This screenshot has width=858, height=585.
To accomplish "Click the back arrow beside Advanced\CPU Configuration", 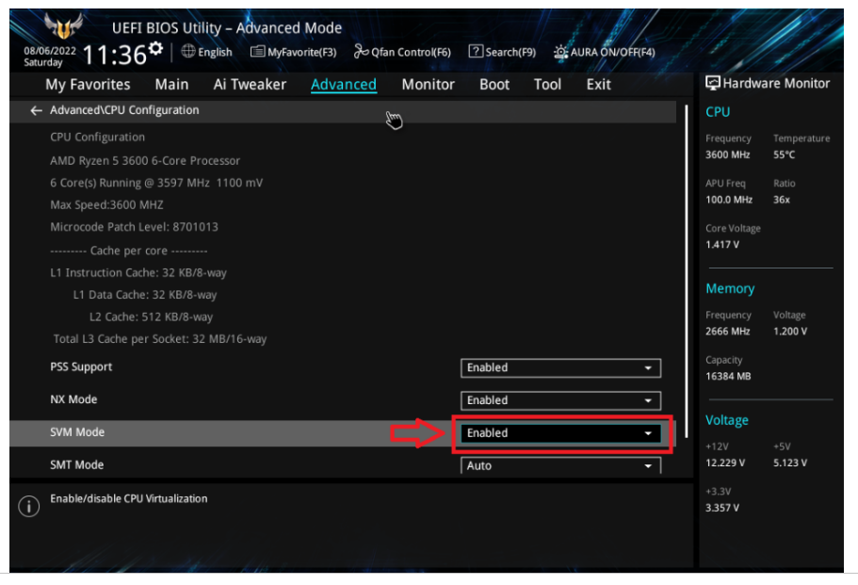I will [36, 110].
